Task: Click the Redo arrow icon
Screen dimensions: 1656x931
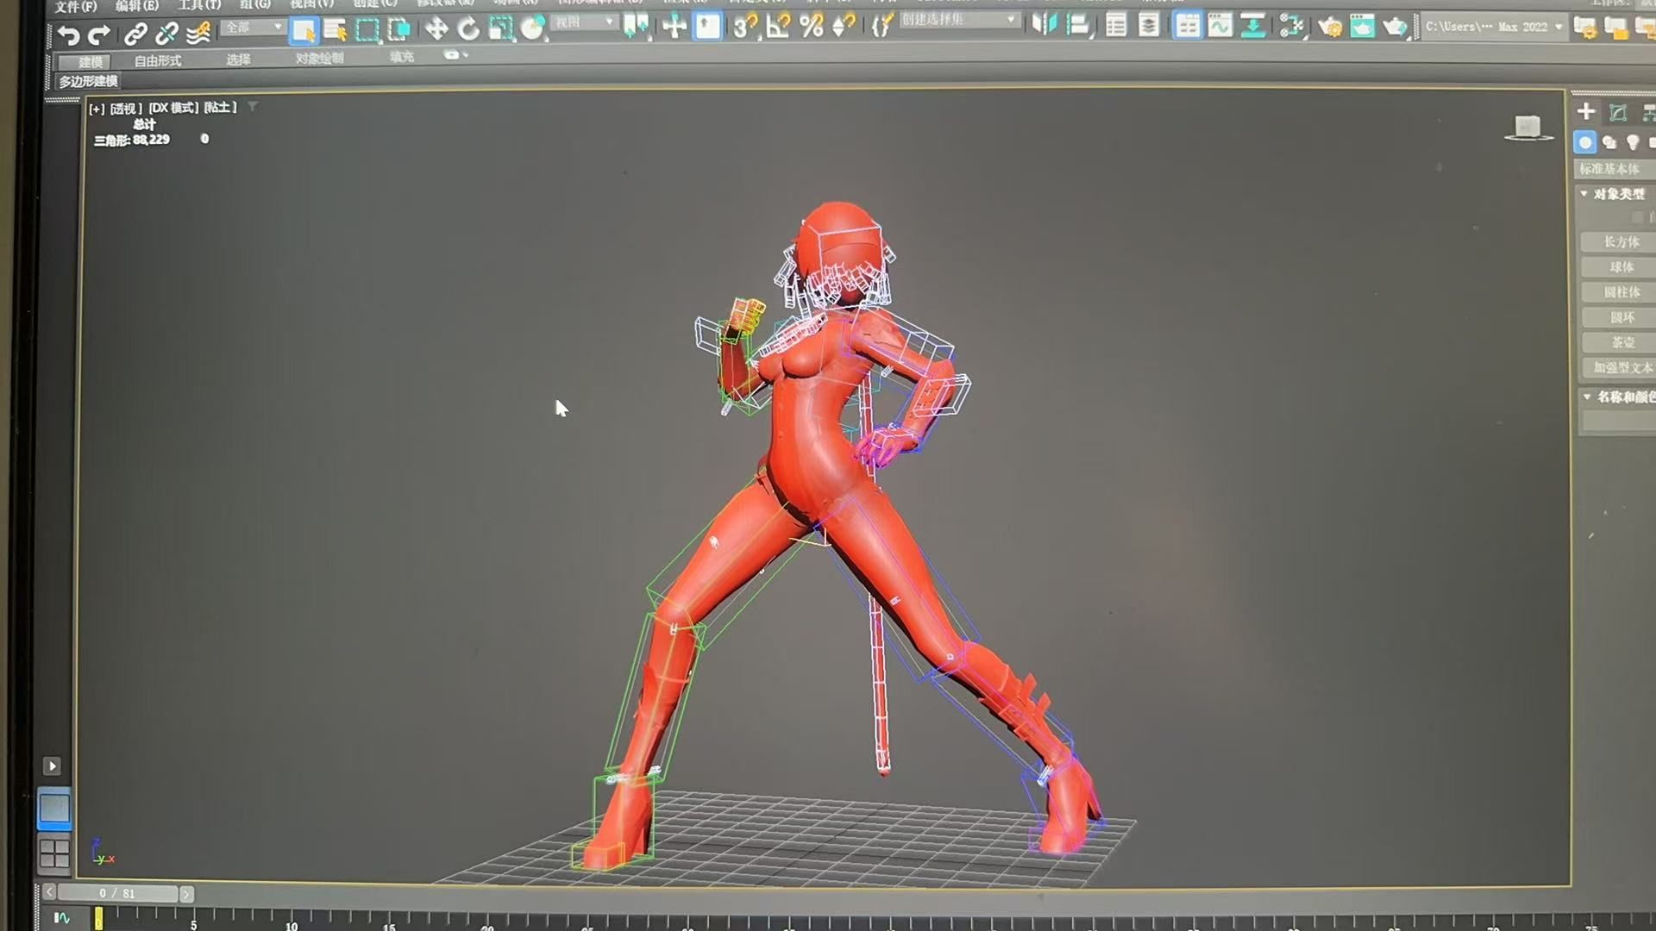Action: pyautogui.click(x=99, y=34)
